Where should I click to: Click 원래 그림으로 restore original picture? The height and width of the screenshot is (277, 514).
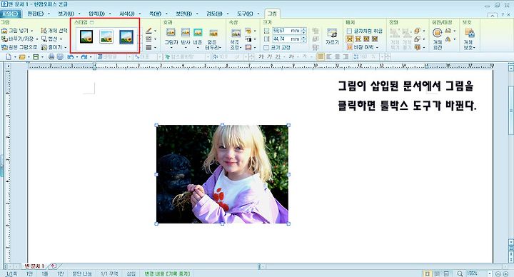coord(20,47)
